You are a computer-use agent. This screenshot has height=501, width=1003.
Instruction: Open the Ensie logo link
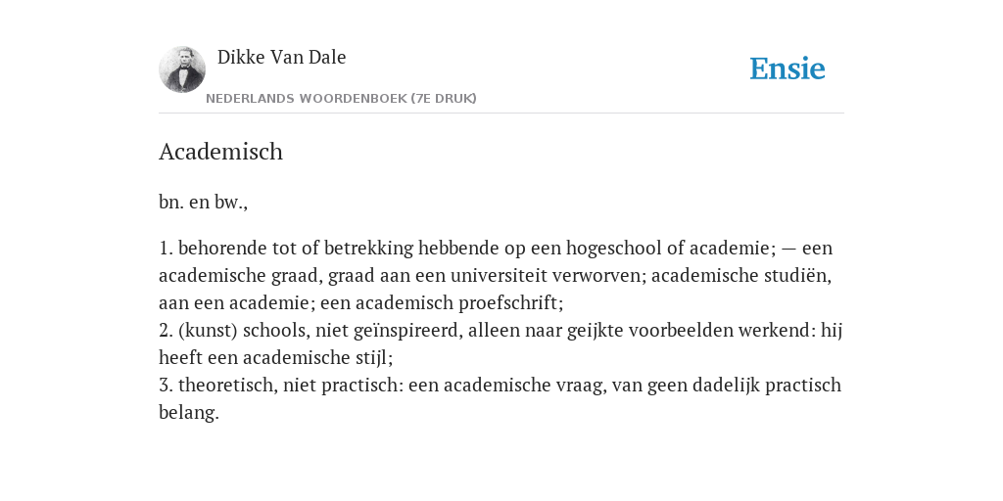point(788,68)
